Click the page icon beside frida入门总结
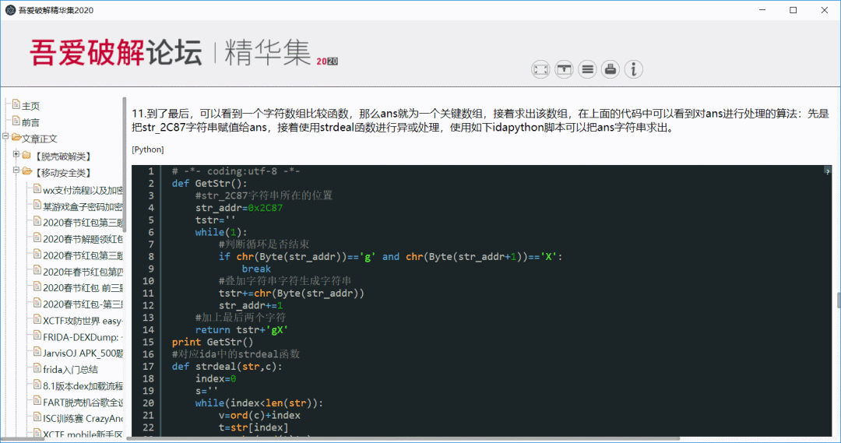Screen dimensions: 841x443 coord(37,369)
